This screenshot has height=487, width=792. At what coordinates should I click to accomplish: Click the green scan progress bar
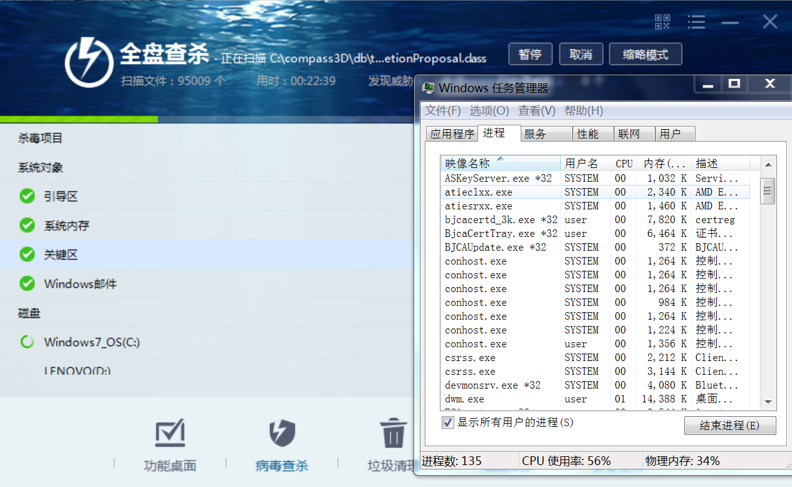79,119
